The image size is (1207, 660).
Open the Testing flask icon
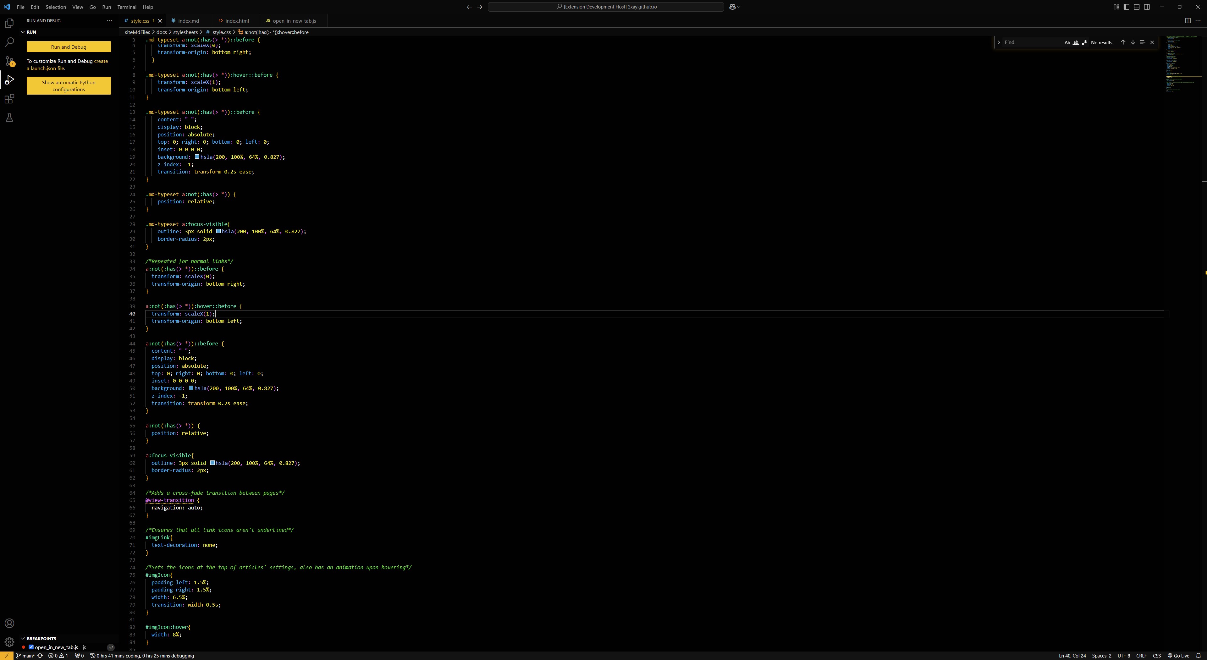(x=9, y=118)
